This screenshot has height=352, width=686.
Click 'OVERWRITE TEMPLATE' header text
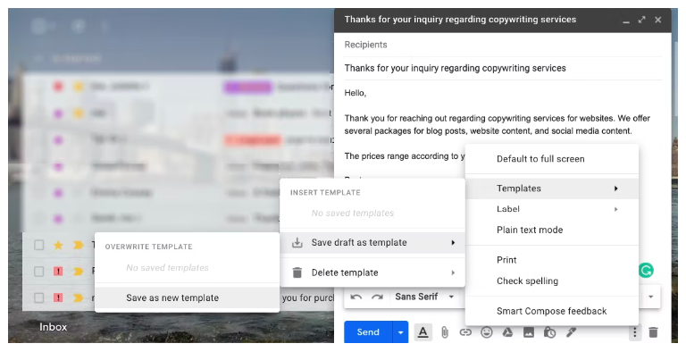pos(149,247)
